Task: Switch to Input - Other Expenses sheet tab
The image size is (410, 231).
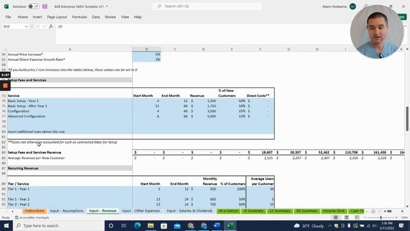Action: 141,211
